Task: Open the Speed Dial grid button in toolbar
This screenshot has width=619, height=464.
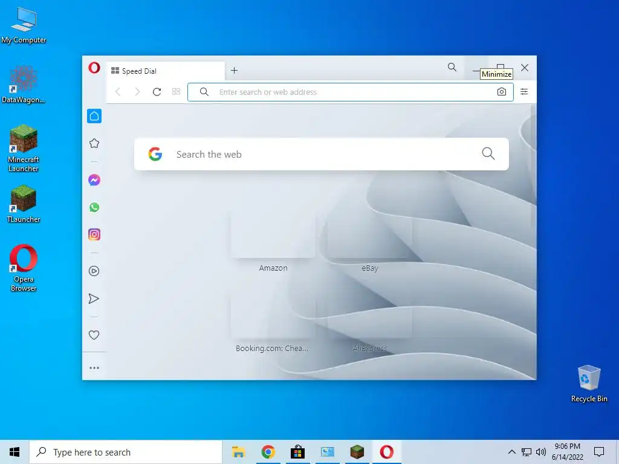Action: (176, 92)
